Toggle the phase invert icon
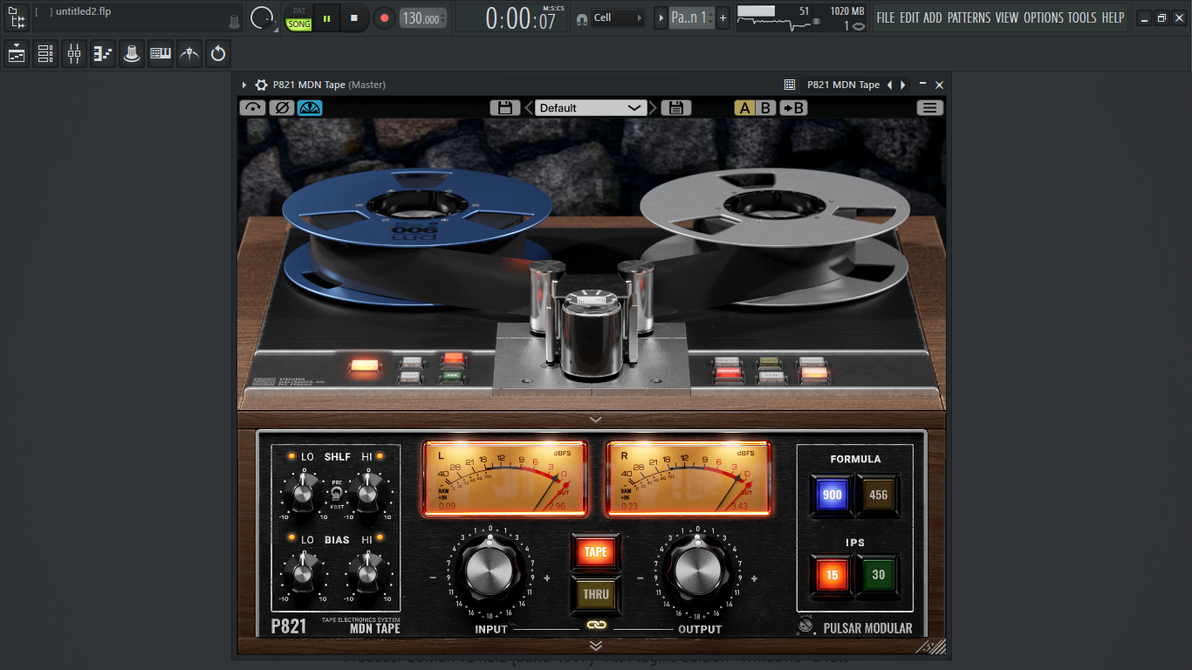Viewport: 1192px width, 670px height. (281, 108)
